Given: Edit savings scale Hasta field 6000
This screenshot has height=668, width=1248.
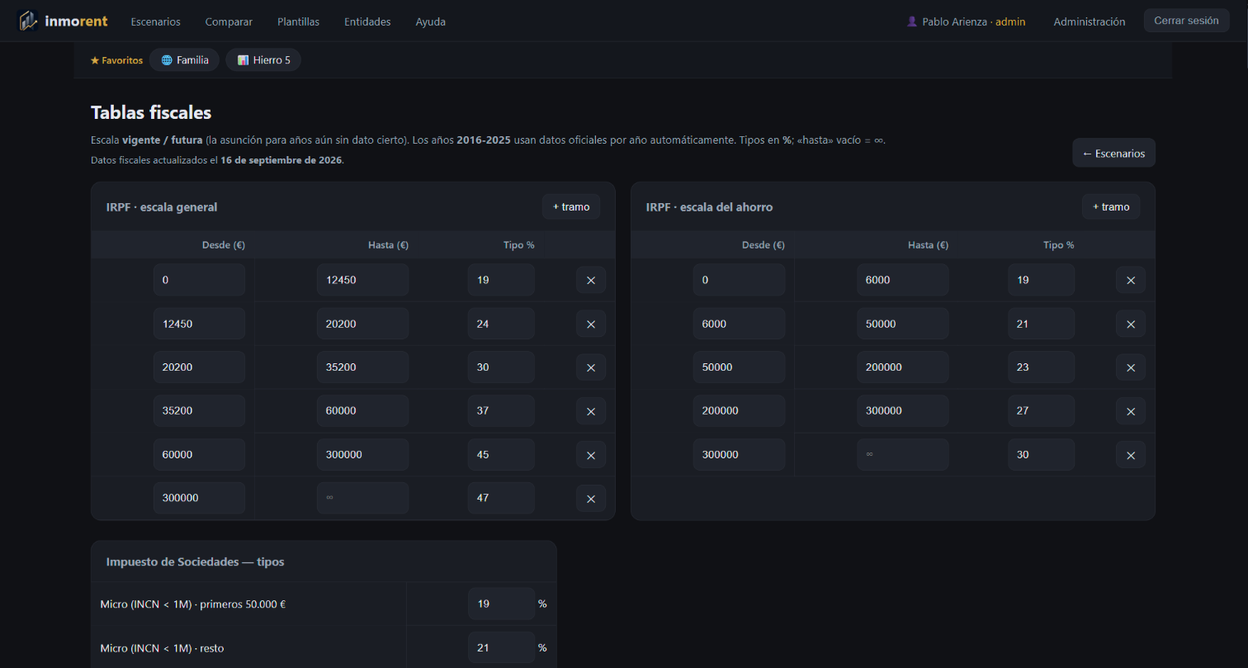Looking at the screenshot, I should (x=902, y=280).
